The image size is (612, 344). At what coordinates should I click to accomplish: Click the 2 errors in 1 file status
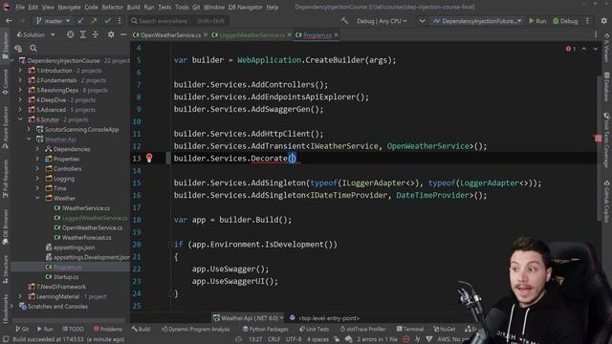click(377, 339)
